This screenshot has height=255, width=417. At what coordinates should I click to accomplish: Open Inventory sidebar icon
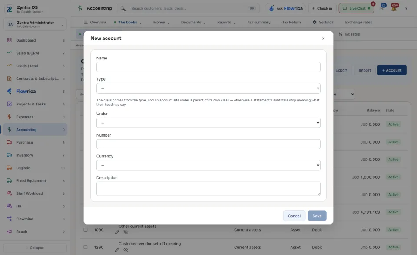coord(9,155)
